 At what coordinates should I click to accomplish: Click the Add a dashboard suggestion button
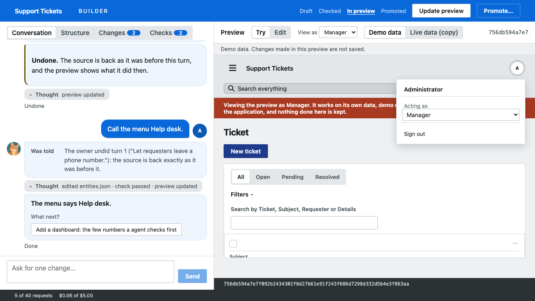pos(106,230)
